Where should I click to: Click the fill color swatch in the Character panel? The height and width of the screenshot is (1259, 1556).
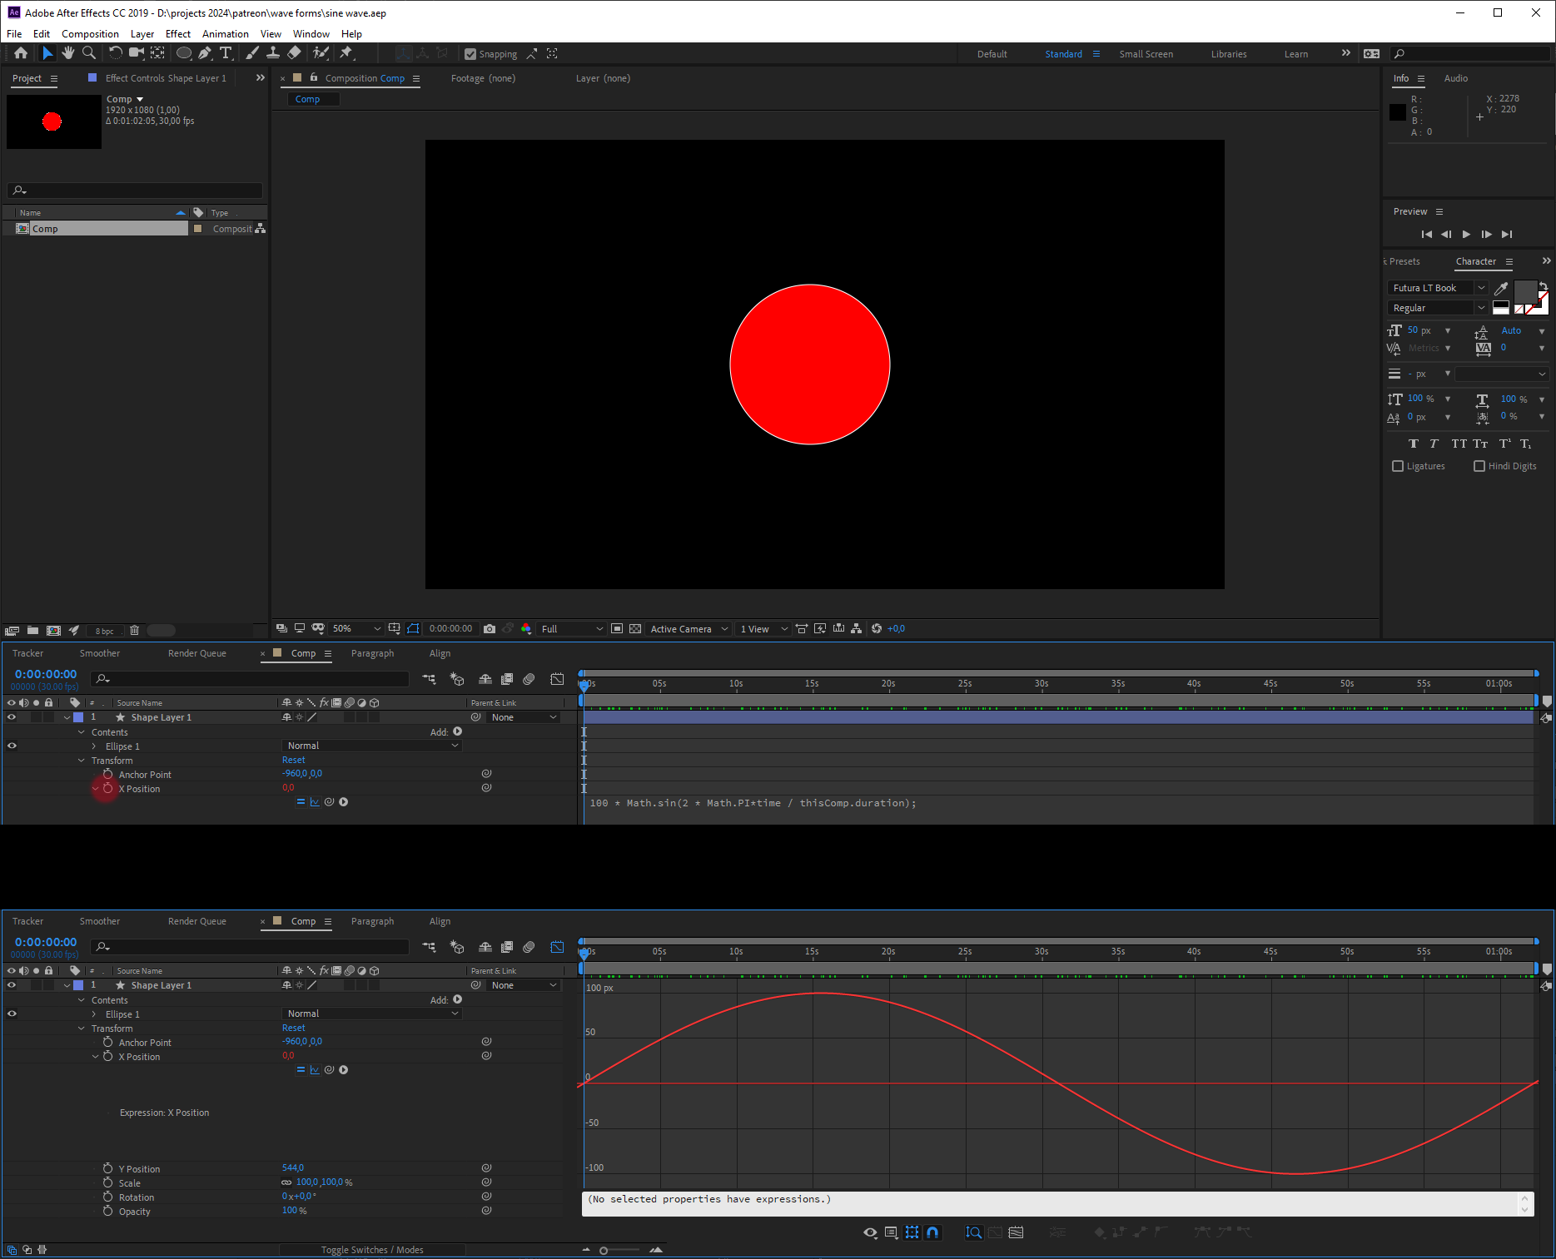[x=1525, y=292]
